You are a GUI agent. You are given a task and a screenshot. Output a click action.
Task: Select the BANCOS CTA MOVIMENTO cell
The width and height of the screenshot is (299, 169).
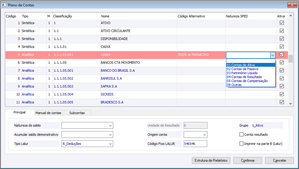139,63
